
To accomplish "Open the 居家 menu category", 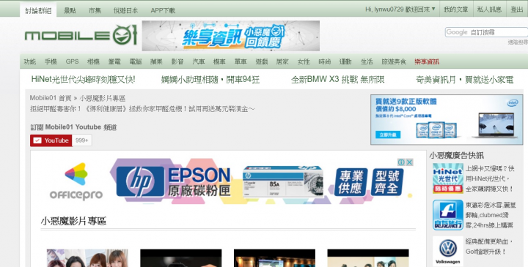I will point(282,61).
